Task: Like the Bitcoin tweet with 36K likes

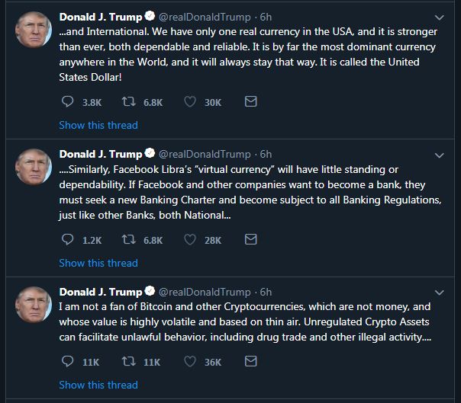Action: pyautogui.click(x=192, y=362)
